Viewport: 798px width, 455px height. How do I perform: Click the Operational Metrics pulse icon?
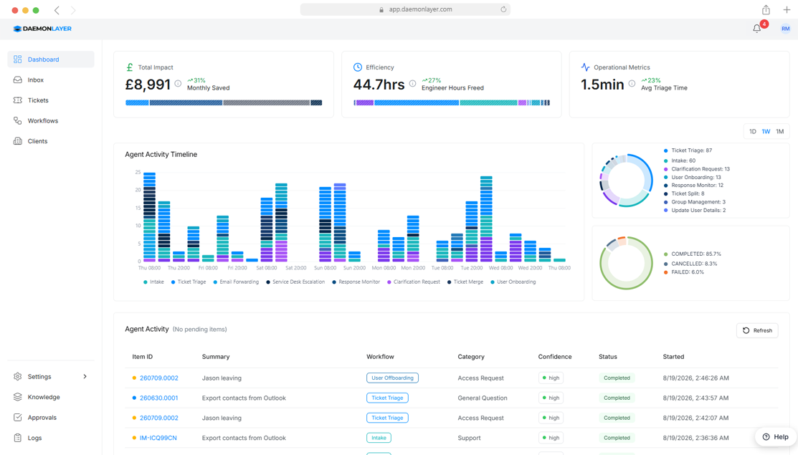pos(585,67)
